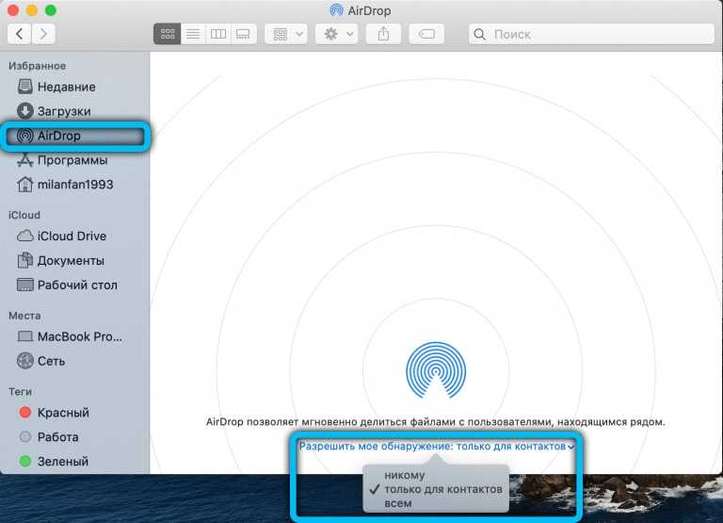Click the Теги section header

tap(21, 391)
